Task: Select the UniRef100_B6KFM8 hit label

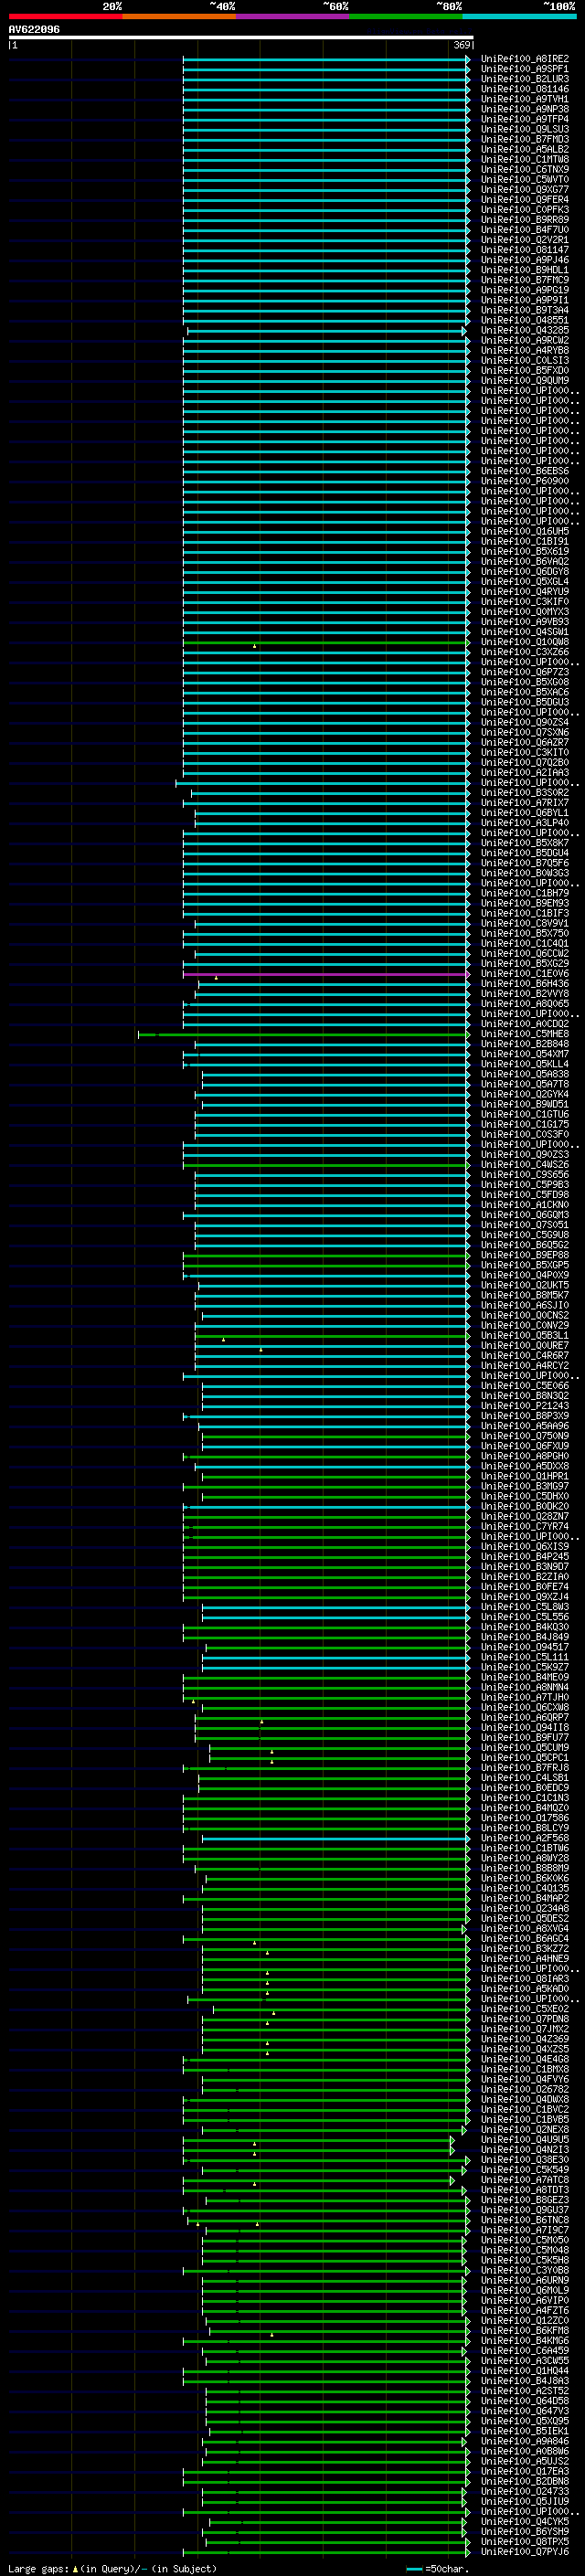Action: click(x=525, y=2331)
